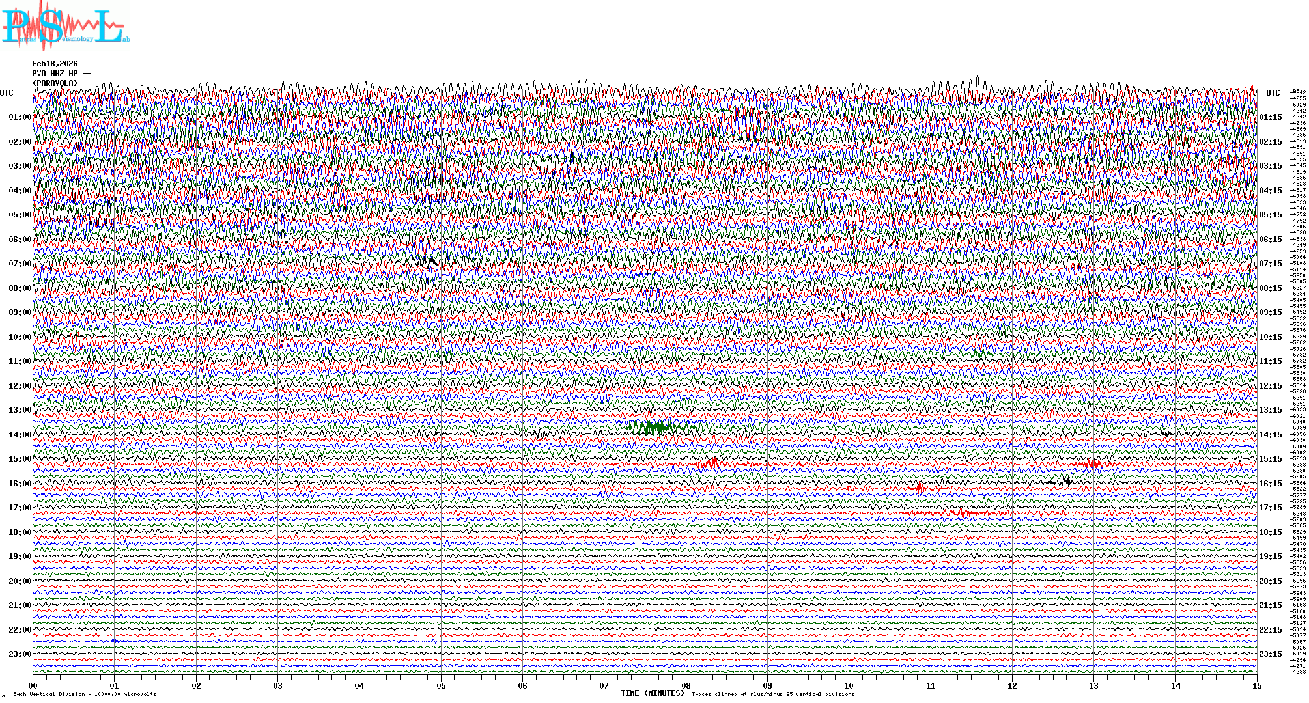The height and width of the screenshot is (703, 1309).
Task: Click the blue event burst near minute 01
Action: 115,641
